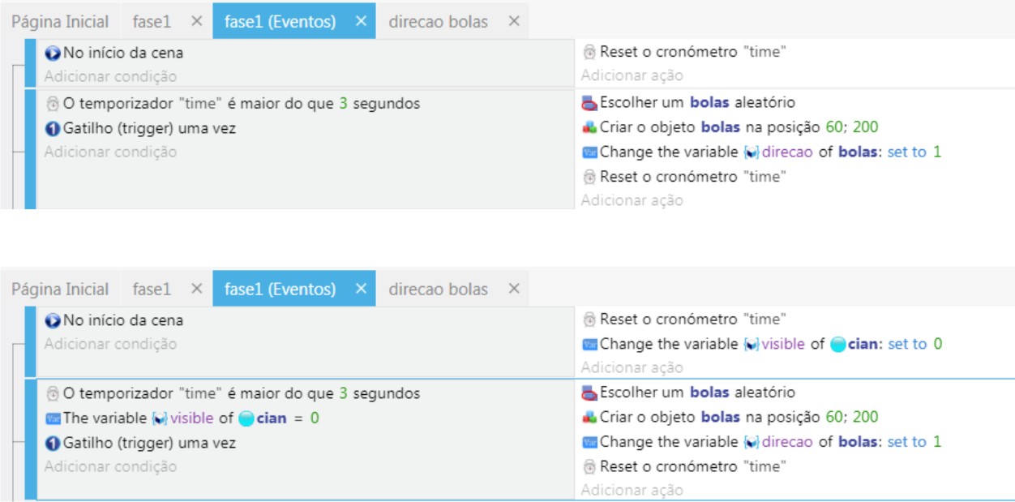Select The variable visible of cian = 0 condition
The image size is (1015, 502).
pyautogui.click(x=182, y=418)
